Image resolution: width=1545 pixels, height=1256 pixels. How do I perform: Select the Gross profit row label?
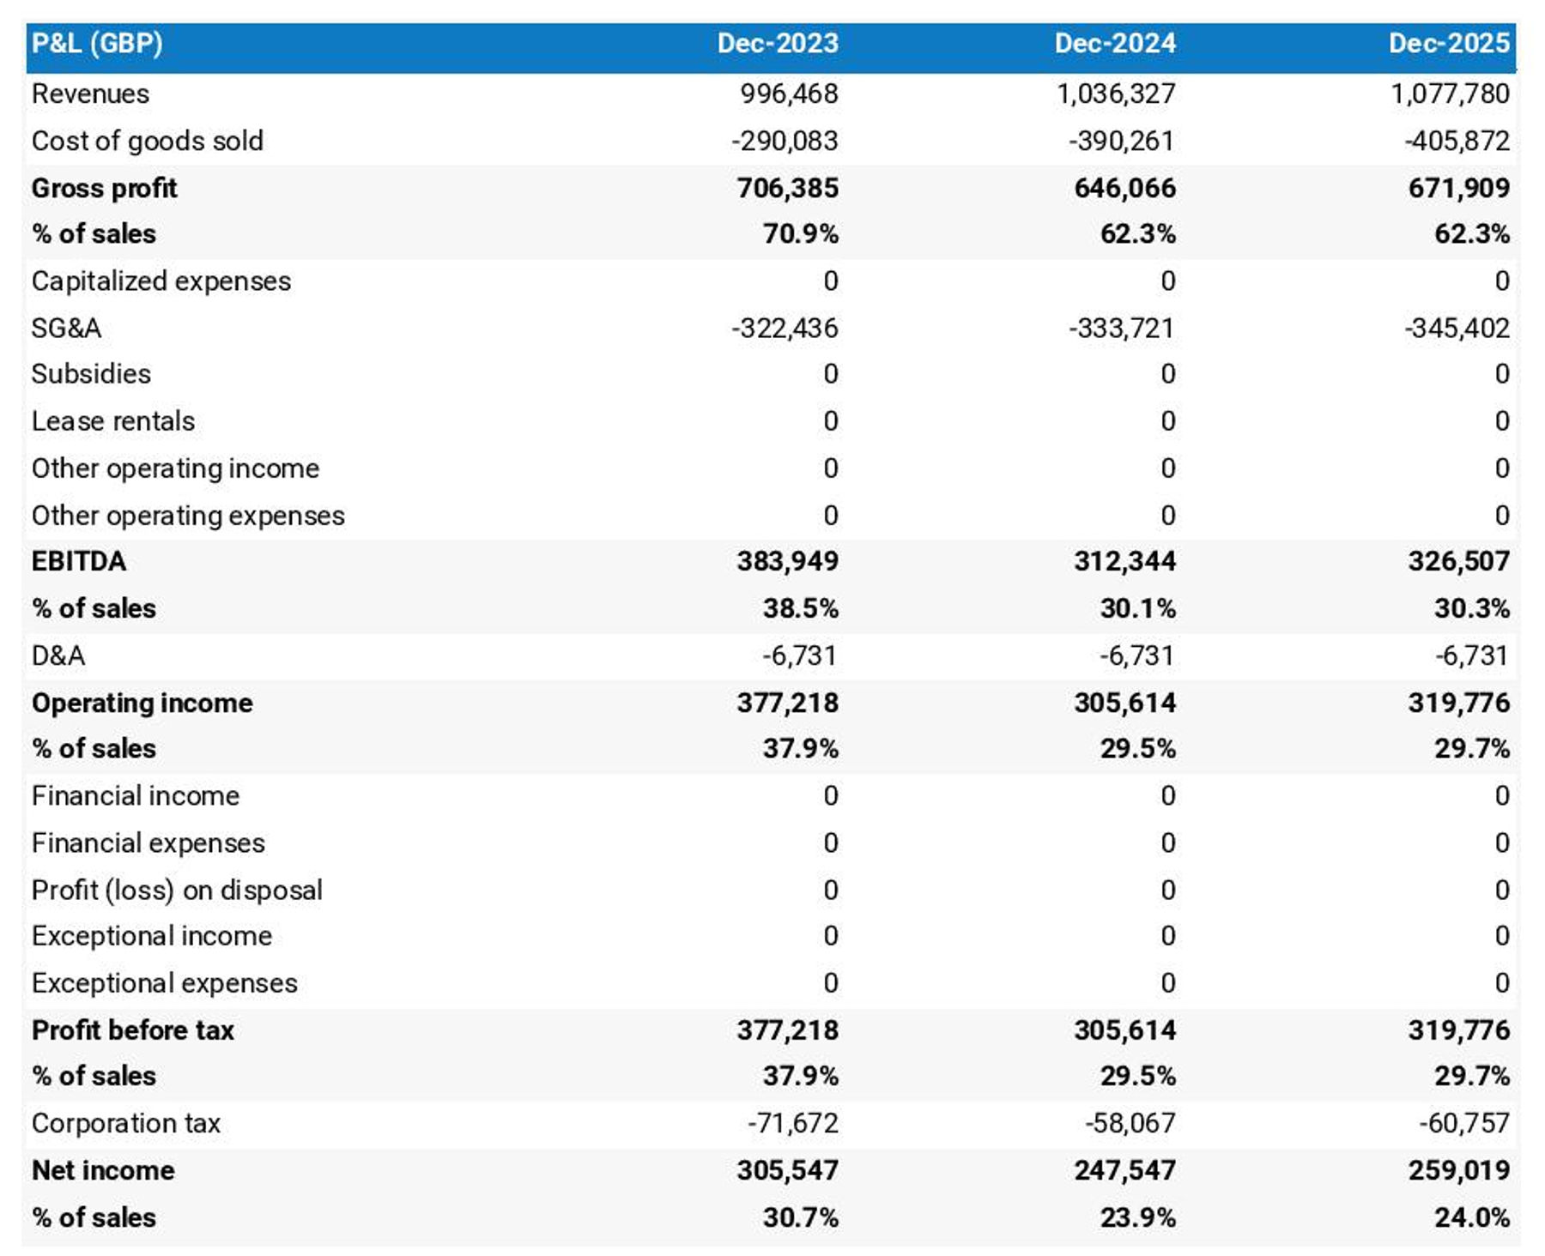tap(104, 188)
